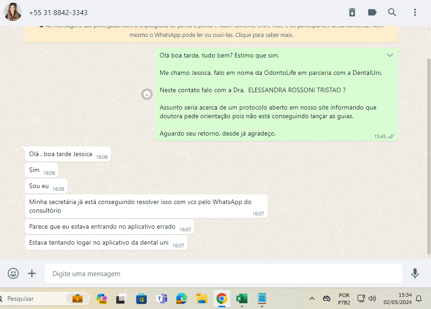
Task: Open the Notepad app on the taskbar
Action: click(262, 299)
